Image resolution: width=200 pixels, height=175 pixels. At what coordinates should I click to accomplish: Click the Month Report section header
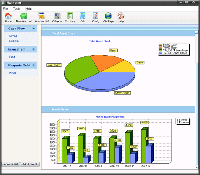click(118, 109)
